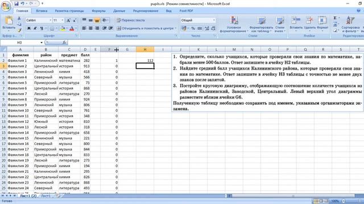The height and width of the screenshot is (204, 364).
Task: Select column H header
Action: click(x=145, y=49)
